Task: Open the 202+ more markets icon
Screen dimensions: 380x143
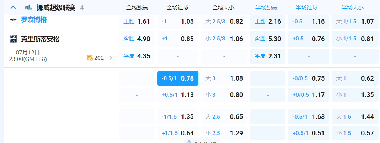Action: pyautogui.click(x=90, y=58)
